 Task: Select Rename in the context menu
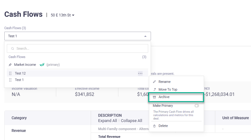point(164,82)
